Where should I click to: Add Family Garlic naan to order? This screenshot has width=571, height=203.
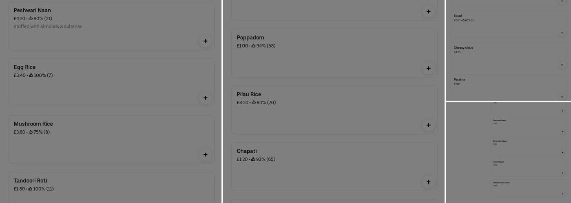pyautogui.click(x=563, y=194)
